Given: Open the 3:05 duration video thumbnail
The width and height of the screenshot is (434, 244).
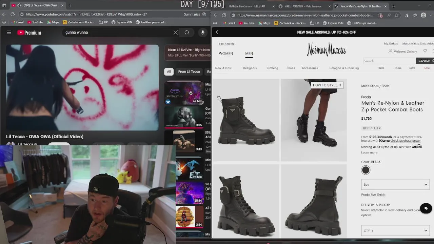Looking at the screenshot, I should click(x=184, y=117).
